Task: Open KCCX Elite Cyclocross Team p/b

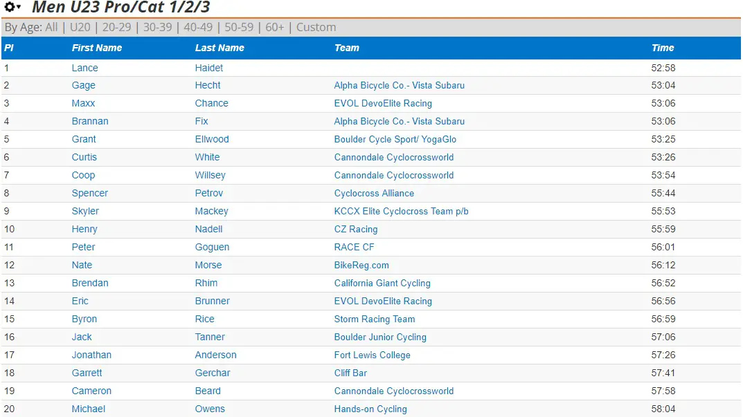Action: [402, 212]
